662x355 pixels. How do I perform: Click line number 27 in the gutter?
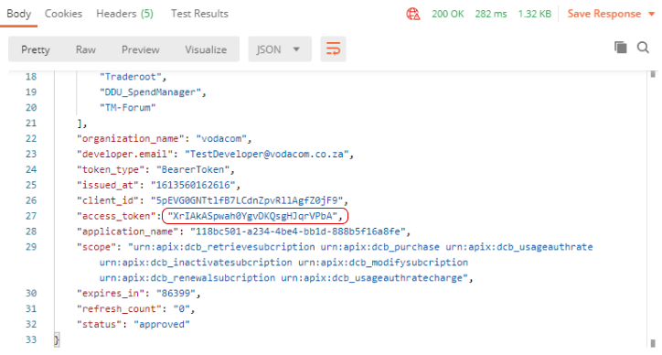pos(31,216)
